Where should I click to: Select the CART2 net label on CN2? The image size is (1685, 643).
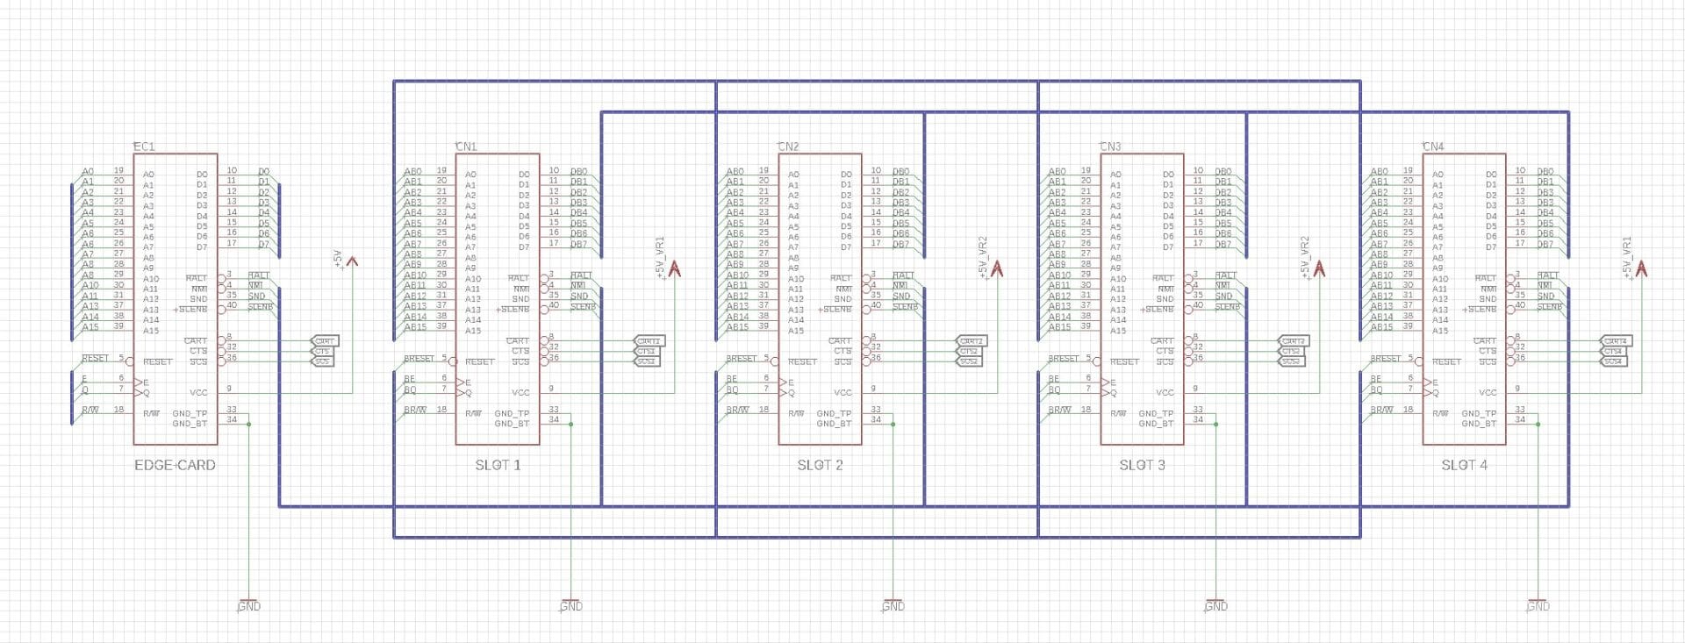[x=971, y=340]
